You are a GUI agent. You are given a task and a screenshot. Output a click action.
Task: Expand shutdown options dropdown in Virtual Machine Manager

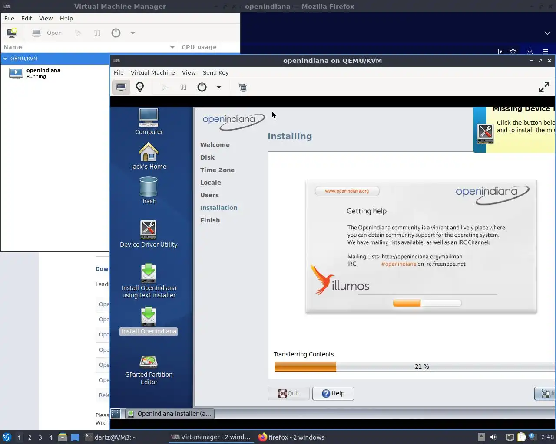[x=133, y=33]
